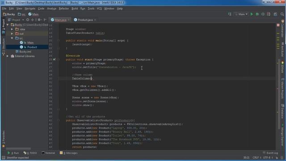The width and height of the screenshot is (286, 161).
Task: Start debugging with the green bug icon
Action: (257, 14)
